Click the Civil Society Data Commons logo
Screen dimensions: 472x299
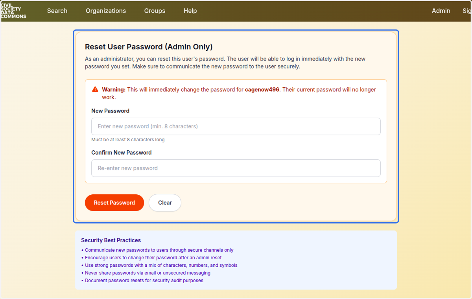[13, 11]
